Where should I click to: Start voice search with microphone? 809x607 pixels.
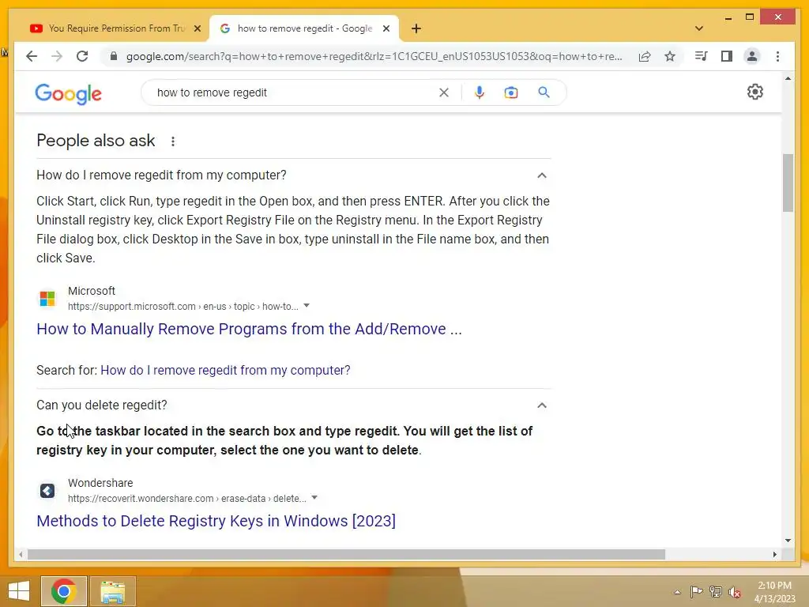(x=480, y=92)
